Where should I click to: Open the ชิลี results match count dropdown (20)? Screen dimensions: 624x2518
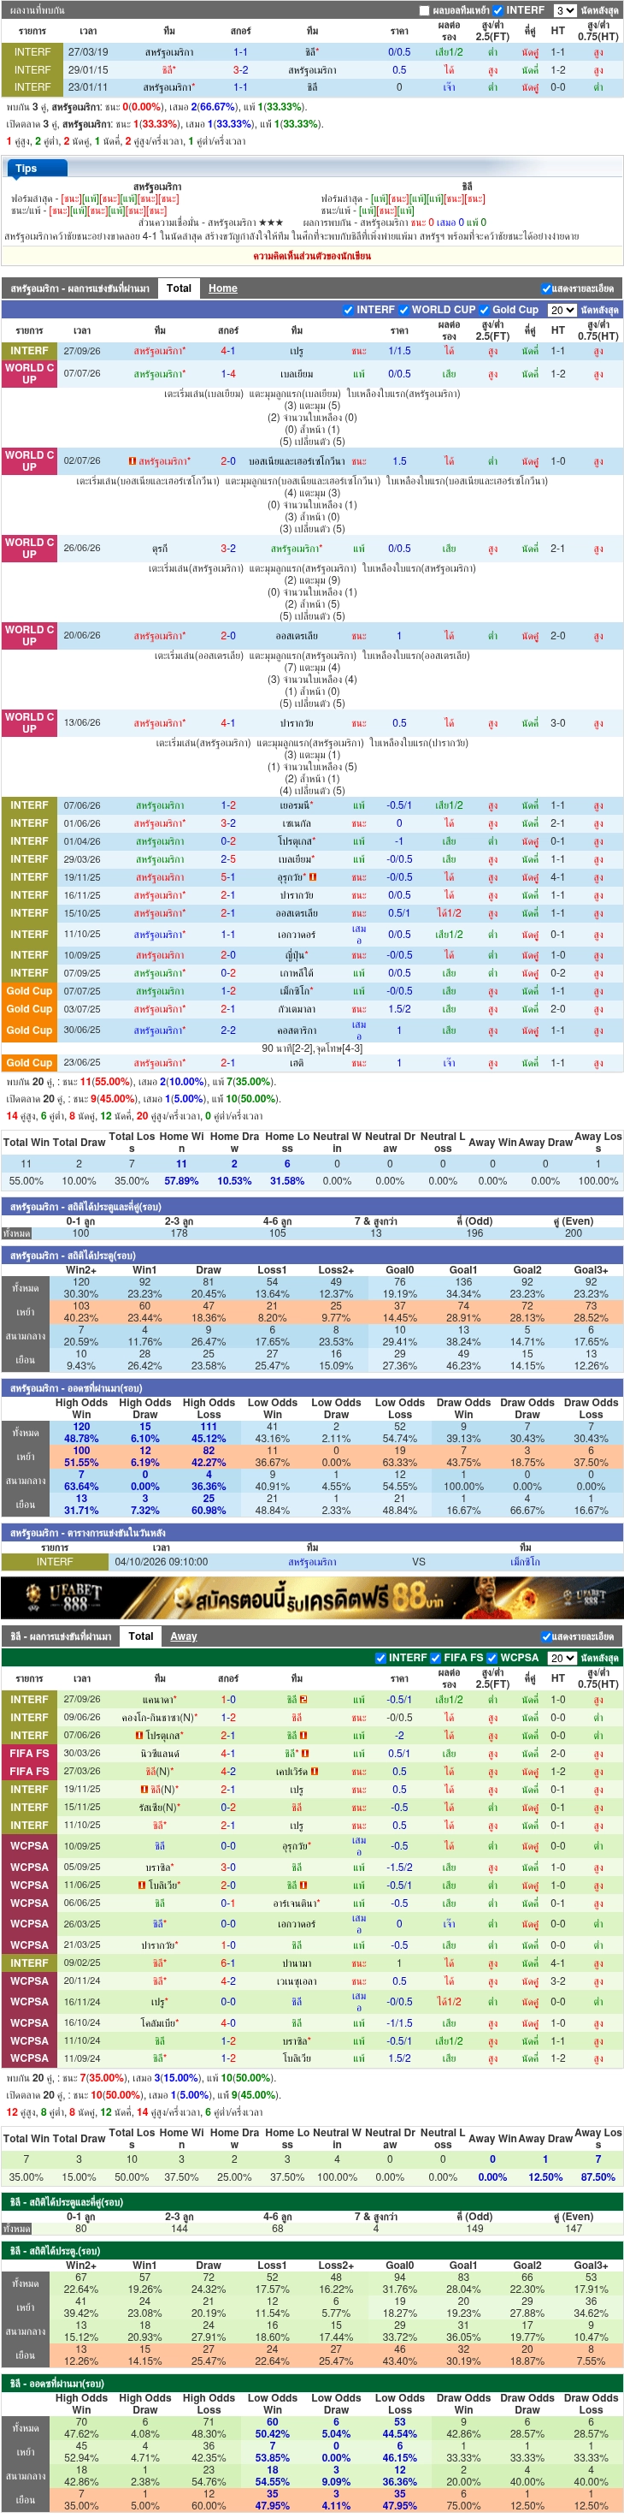click(x=562, y=1658)
